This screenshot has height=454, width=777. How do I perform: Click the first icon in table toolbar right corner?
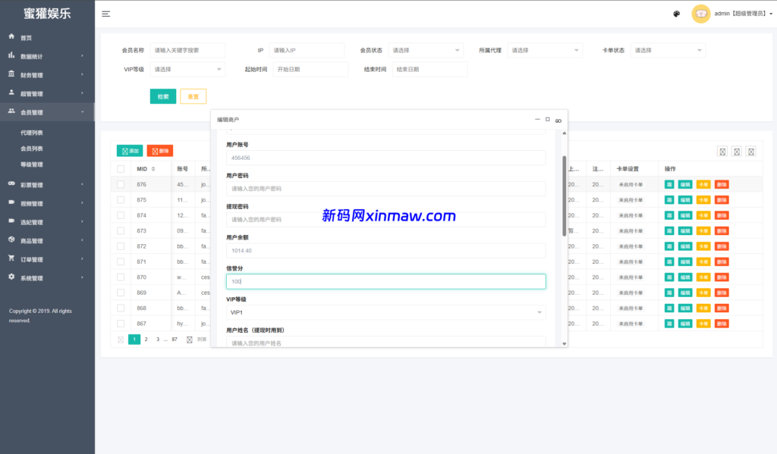pos(722,152)
